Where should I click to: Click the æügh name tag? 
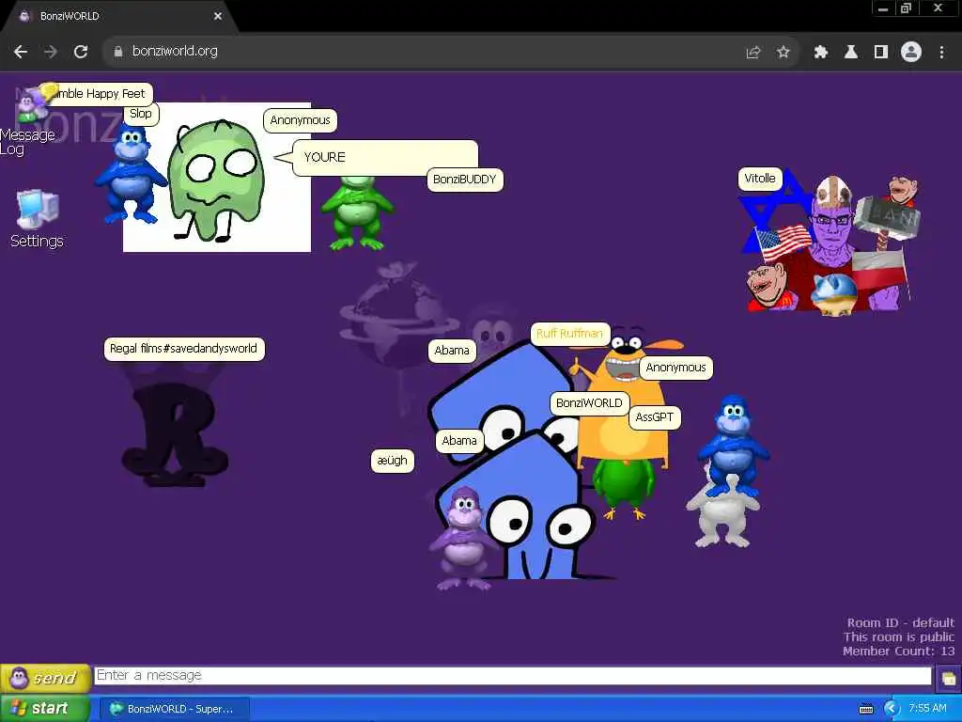pyautogui.click(x=392, y=461)
